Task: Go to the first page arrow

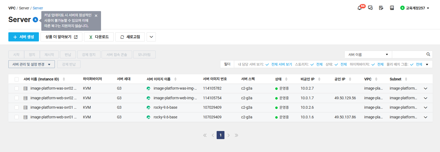Action: coord(205,135)
